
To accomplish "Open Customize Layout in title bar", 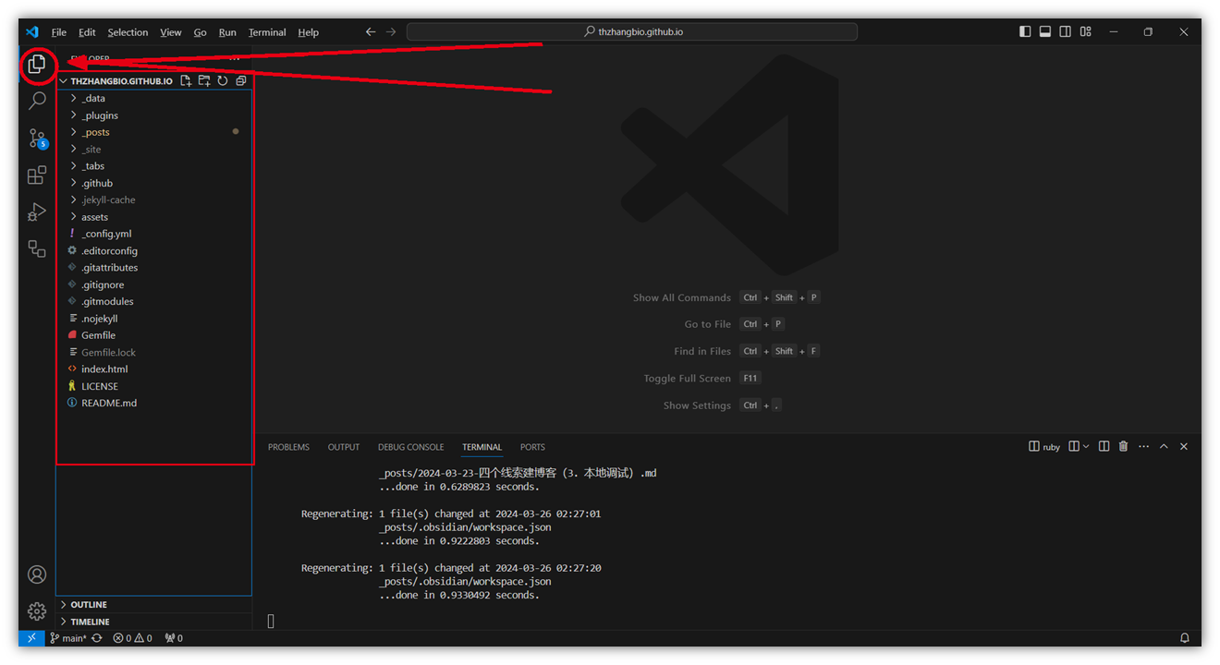I will tap(1086, 31).
